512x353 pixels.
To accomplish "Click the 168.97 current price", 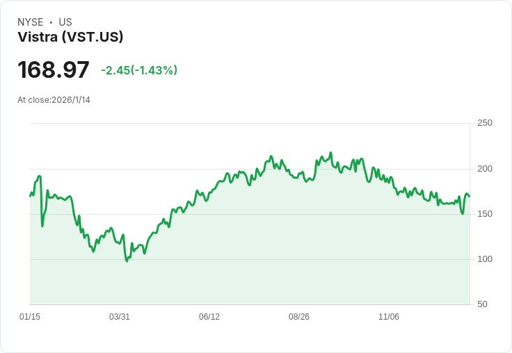I will pyautogui.click(x=54, y=70).
